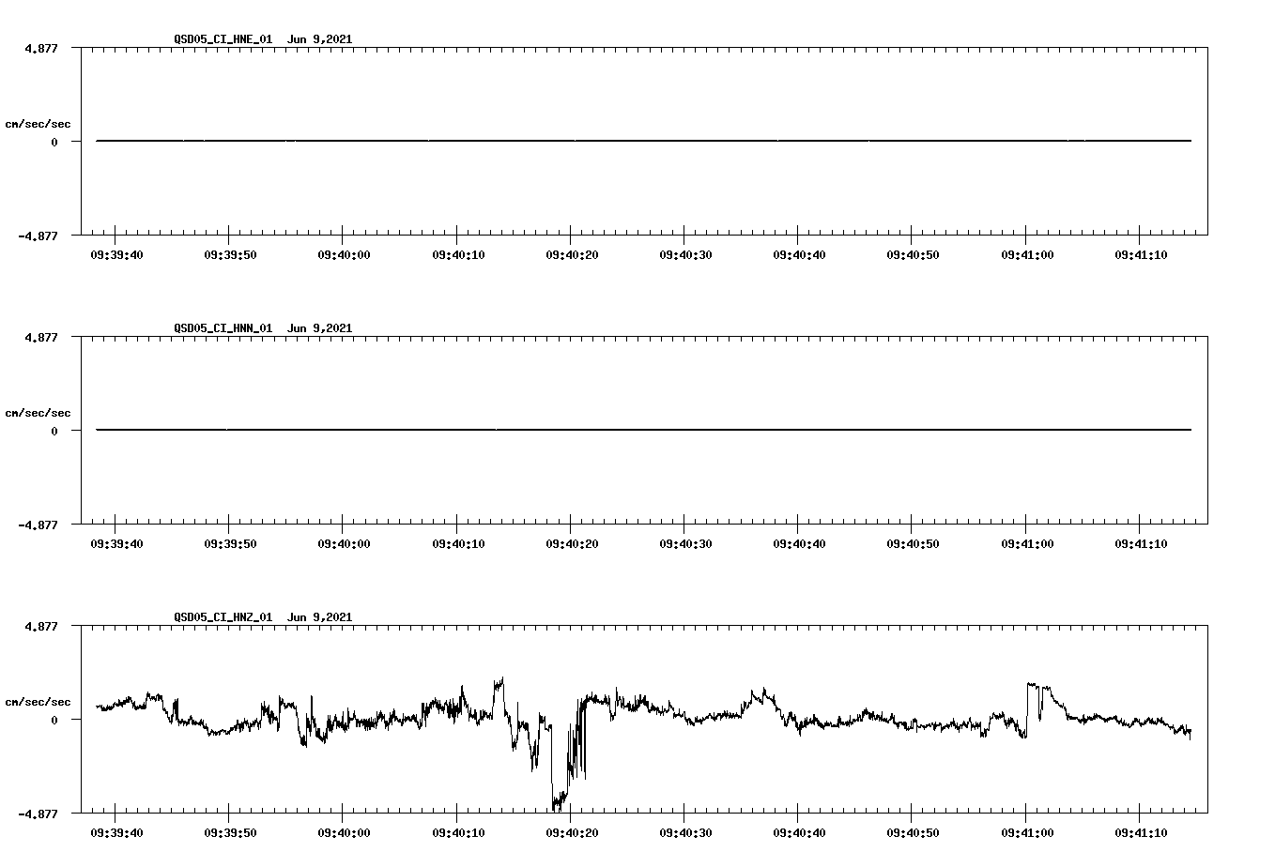This screenshot has height=867, width=1275.
Task: Click 09:40:20 time label under HNZ plot
Action: [572, 833]
